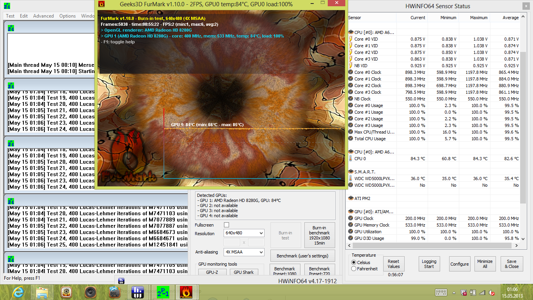
Task: Open the Action Center flag in tray
Action: click(x=464, y=292)
